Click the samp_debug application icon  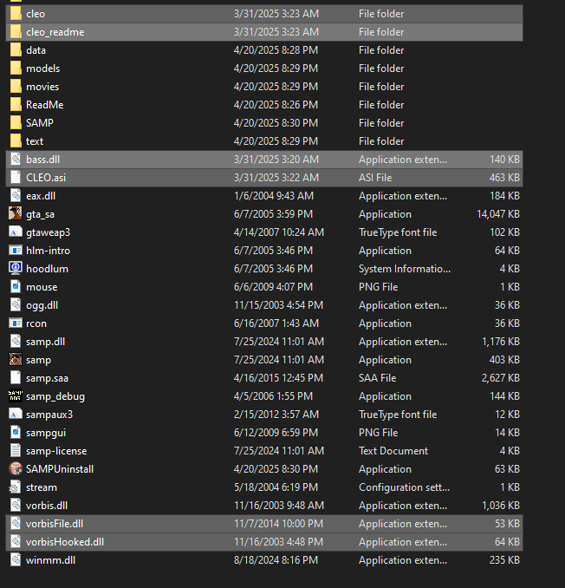[x=16, y=396]
